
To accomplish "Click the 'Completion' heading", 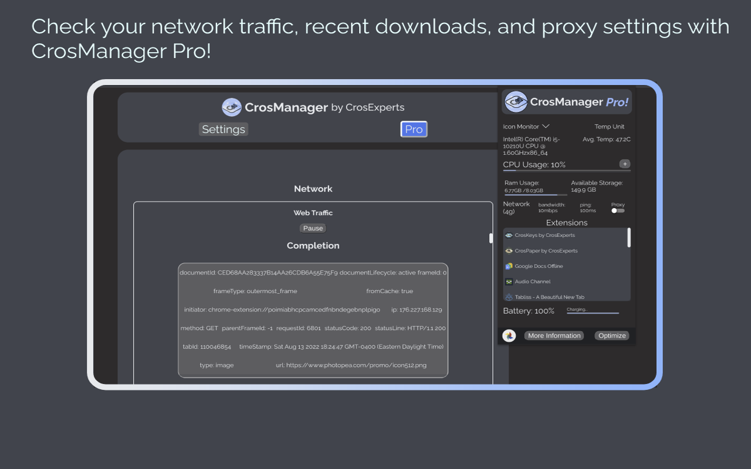I will (313, 246).
